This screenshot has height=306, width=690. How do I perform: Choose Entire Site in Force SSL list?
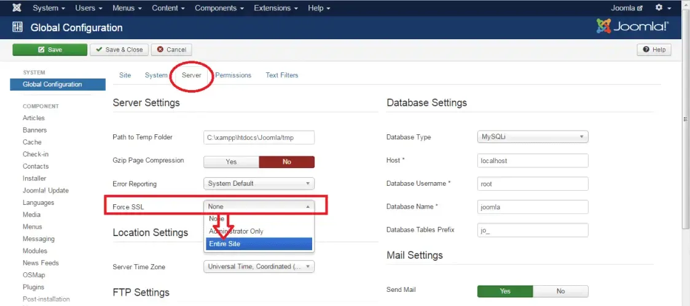pyautogui.click(x=259, y=244)
